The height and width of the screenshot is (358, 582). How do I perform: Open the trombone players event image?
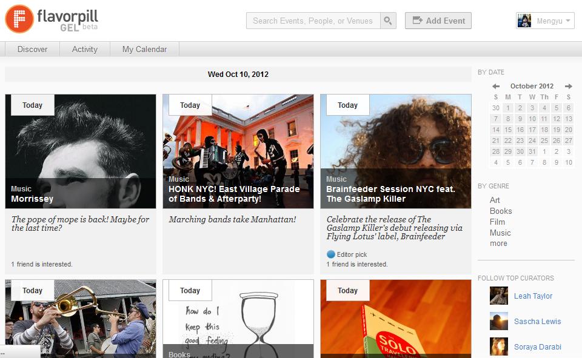(81, 319)
